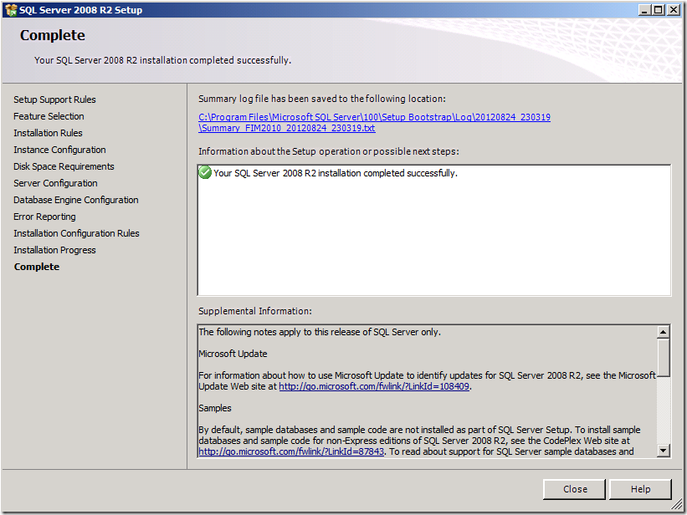Select Server Configuration step
Screen dimensions: 687x515
click(55, 183)
